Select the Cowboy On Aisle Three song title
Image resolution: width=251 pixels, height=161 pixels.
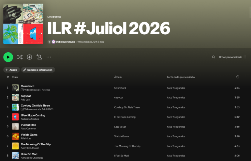(x=36, y=105)
